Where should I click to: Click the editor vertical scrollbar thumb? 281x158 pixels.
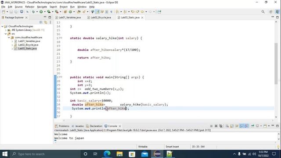[x=276, y=64]
